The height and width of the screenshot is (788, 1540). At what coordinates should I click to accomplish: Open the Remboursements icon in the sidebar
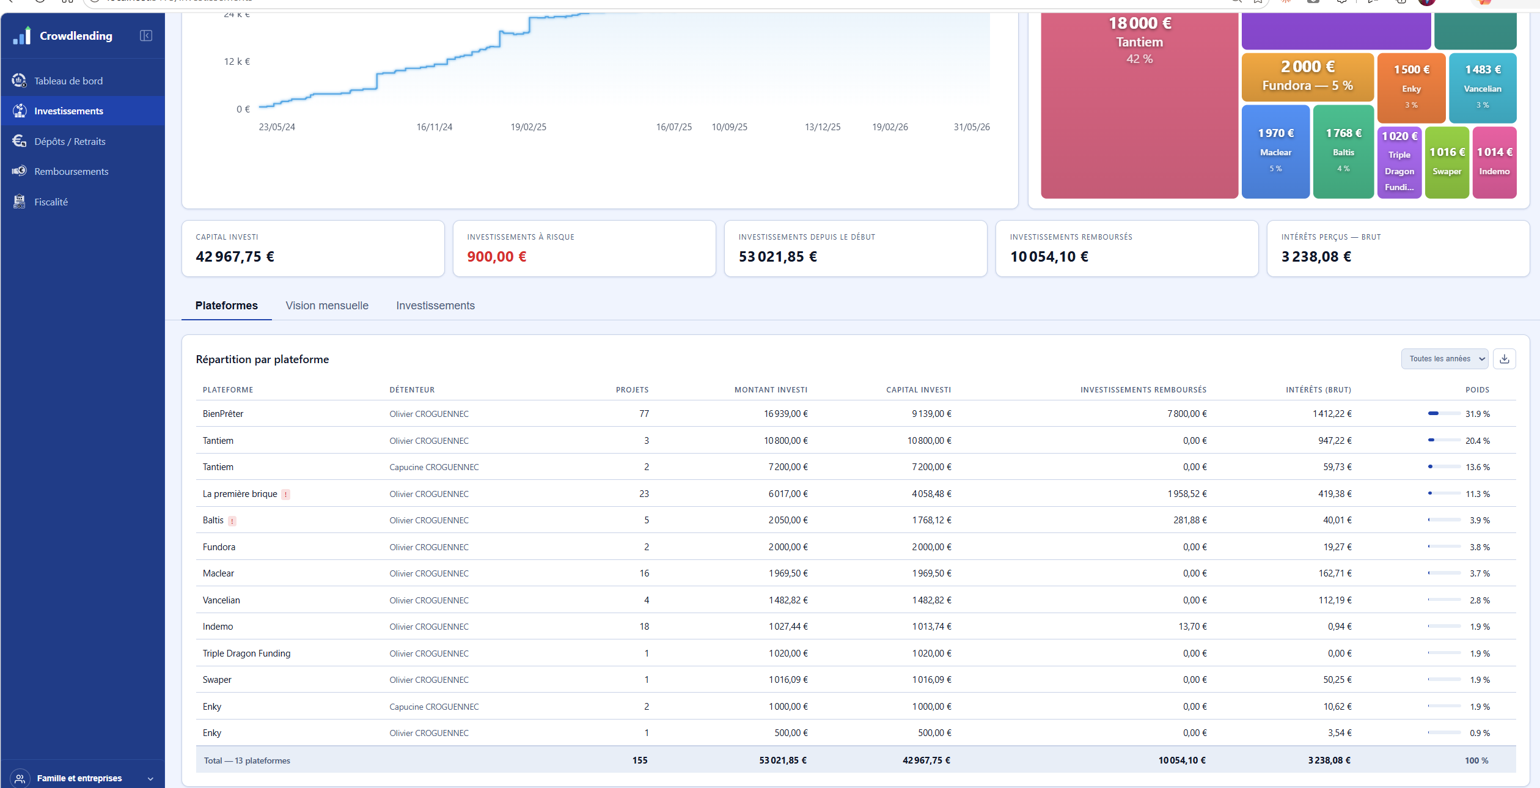coord(20,171)
